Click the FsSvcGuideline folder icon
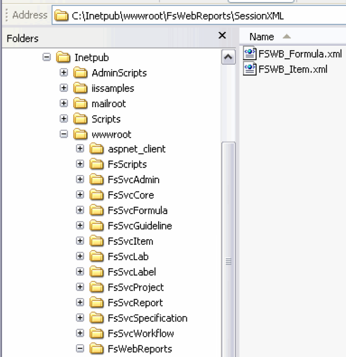The height and width of the screenshot is (357, 346). click(97, 225)
